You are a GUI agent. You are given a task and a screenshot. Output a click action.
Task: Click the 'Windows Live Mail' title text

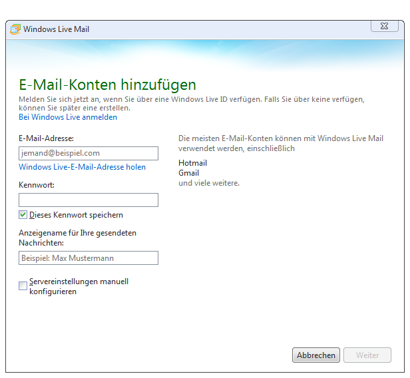(x=56, y=29)
